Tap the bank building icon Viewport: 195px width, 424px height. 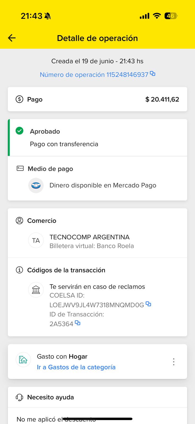[36, 290]
